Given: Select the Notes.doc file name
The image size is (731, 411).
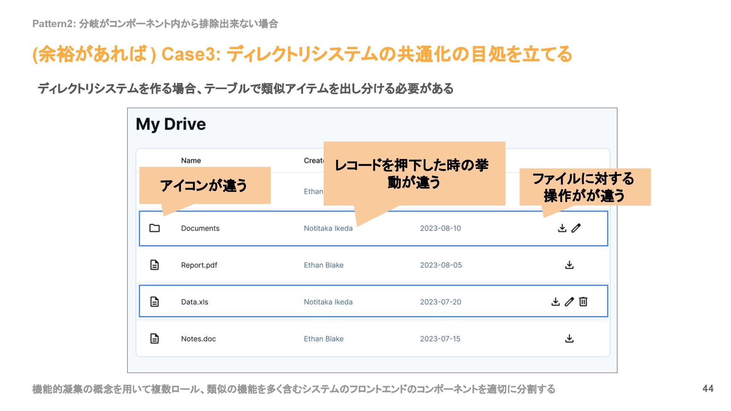Looking at the screenshot, I should (198, 339).
